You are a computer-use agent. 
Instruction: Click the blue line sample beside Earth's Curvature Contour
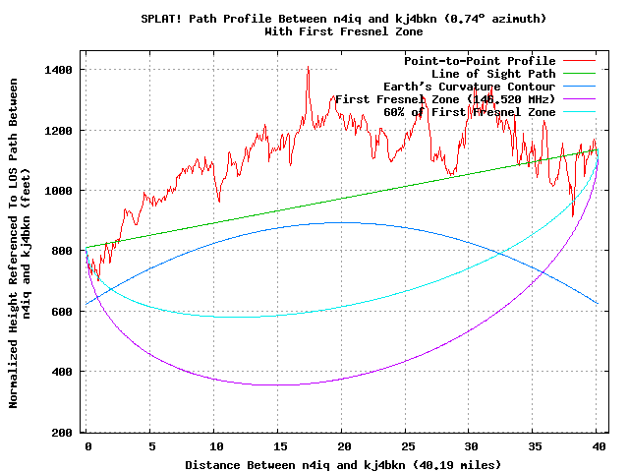coord(579,87)
